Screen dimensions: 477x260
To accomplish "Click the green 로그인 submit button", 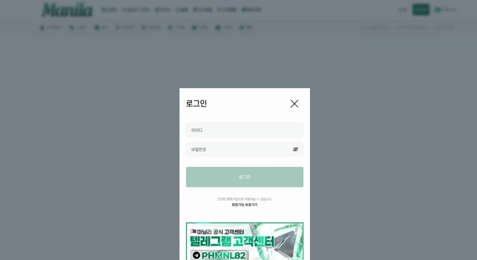I will [x=245, y=177].
